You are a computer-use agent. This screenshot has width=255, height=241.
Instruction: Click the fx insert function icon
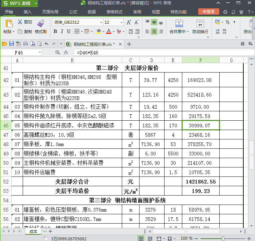coord(66,52)
